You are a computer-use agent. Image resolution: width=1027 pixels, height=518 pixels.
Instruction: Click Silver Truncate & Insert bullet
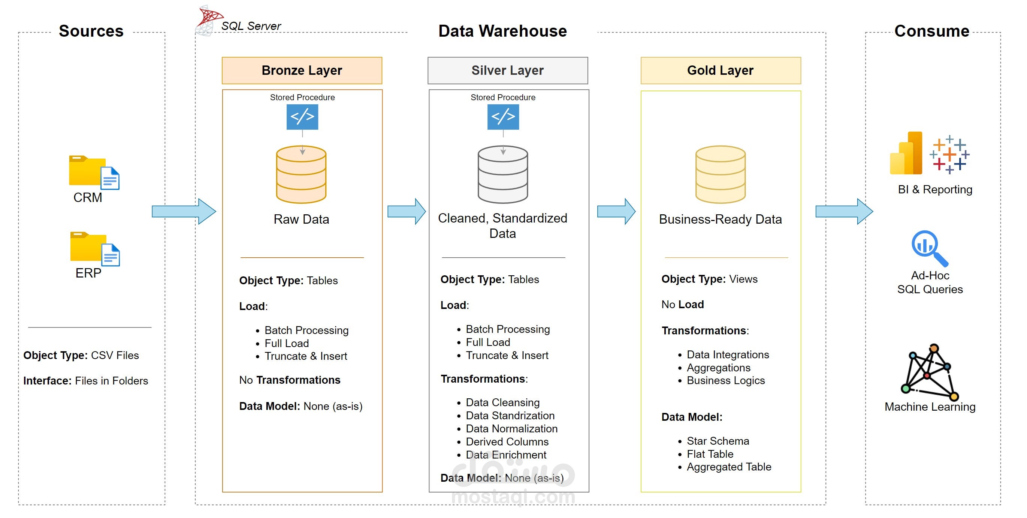507,355
